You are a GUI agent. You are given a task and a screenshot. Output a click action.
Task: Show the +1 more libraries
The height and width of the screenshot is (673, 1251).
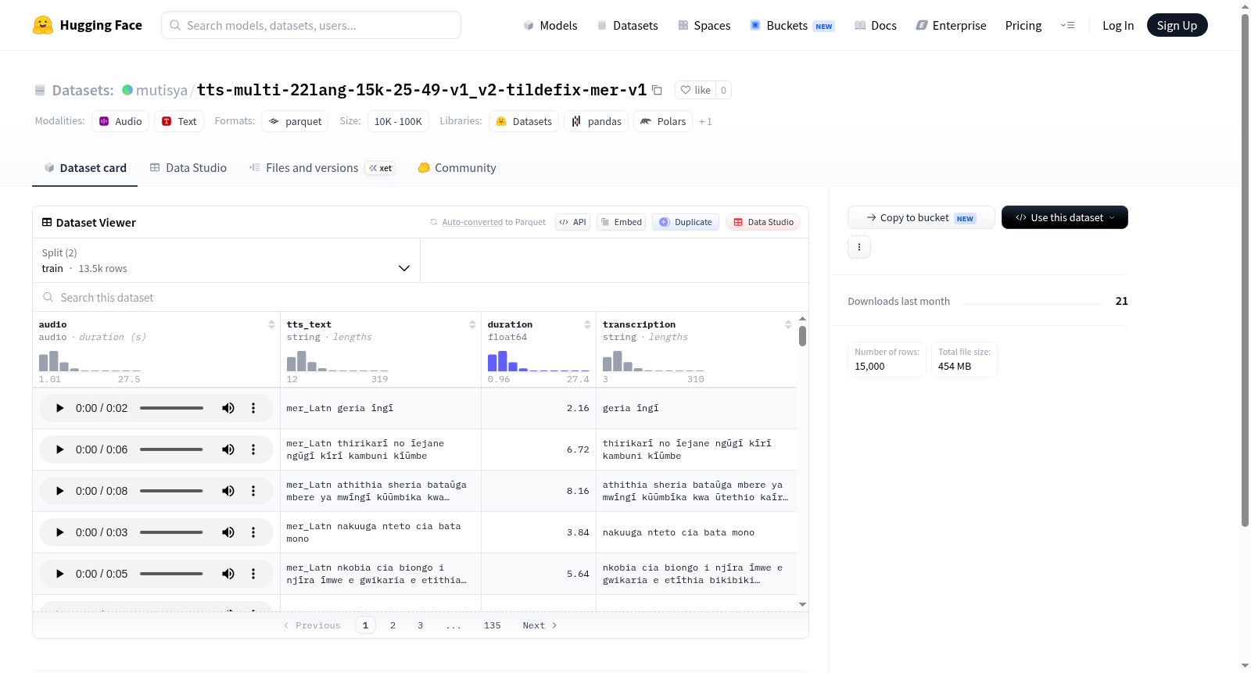pyautogui.click(x=705, y=122)
